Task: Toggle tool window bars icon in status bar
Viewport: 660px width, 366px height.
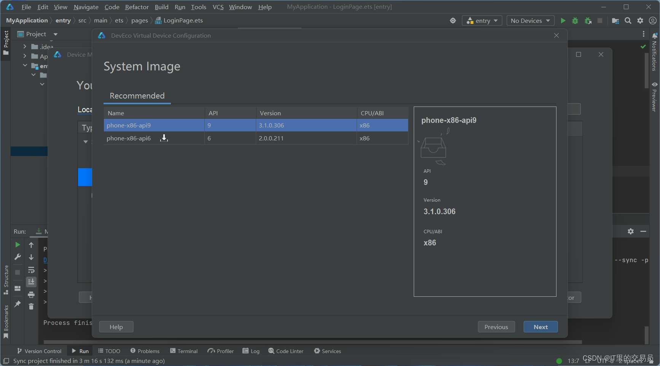Action: click(6, 361)
